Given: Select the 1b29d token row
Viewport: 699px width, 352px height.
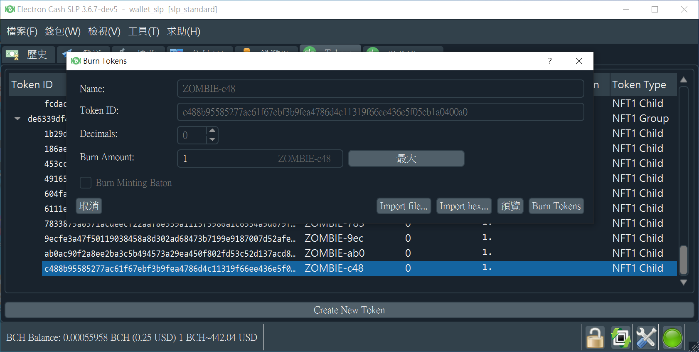Looking at the screenshot, I should (55, 134).
